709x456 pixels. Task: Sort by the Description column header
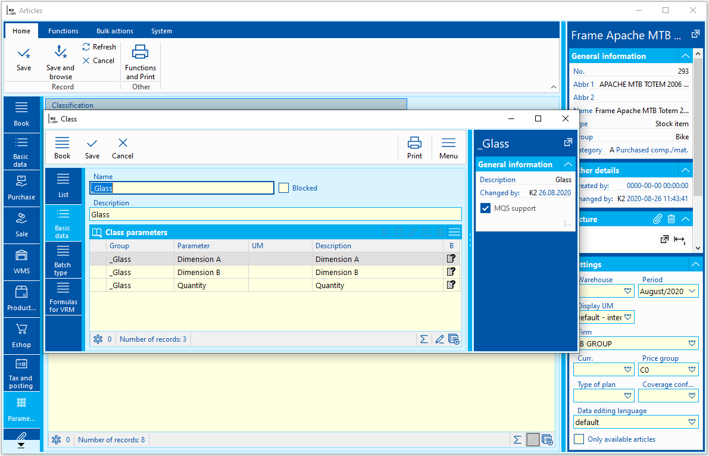coord(377,246)
